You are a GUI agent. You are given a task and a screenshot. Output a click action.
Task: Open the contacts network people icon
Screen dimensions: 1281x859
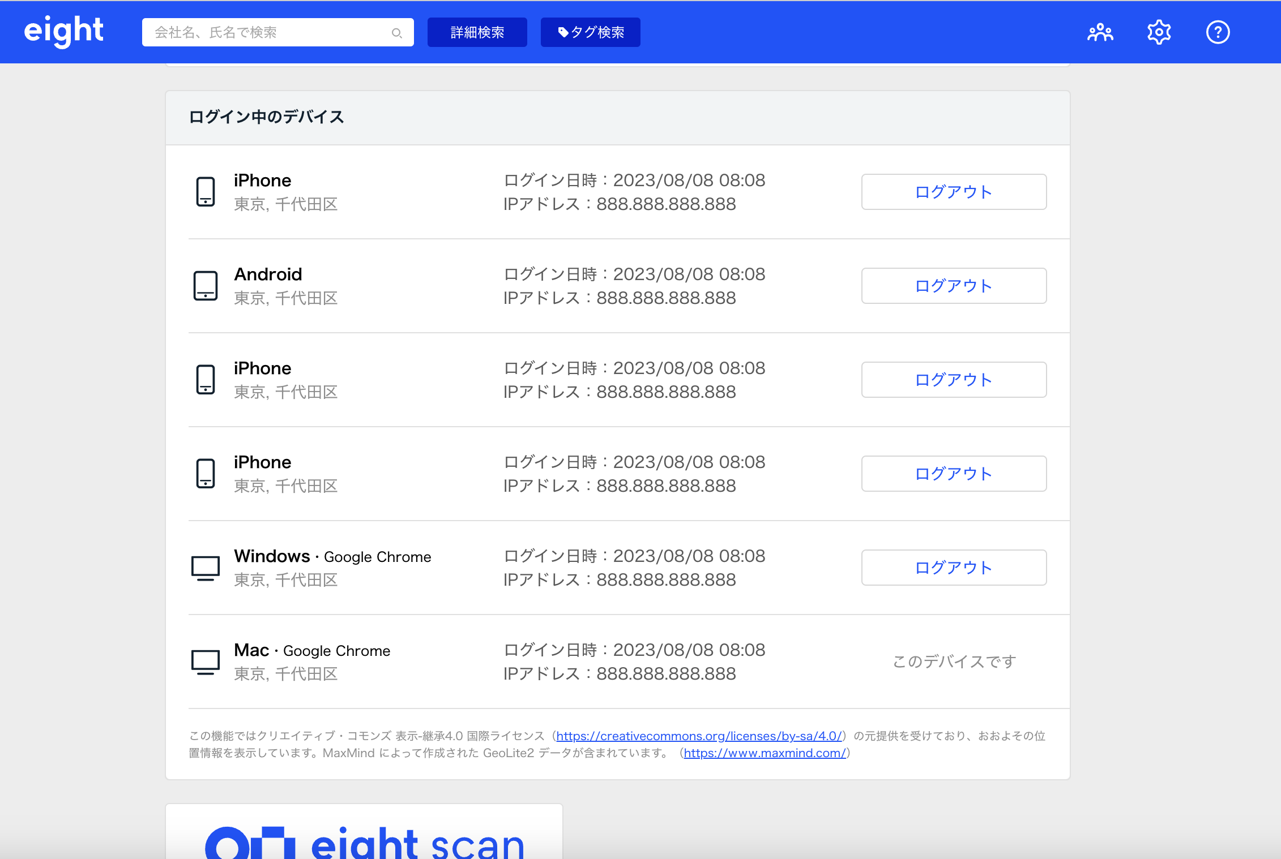[1100, 32]
